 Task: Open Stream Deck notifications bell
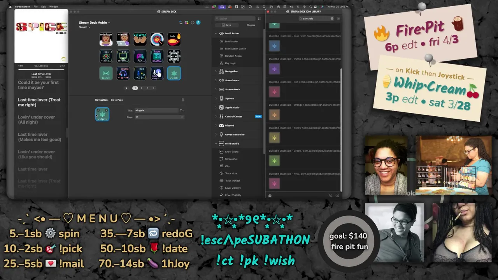(x=181, y=23)
